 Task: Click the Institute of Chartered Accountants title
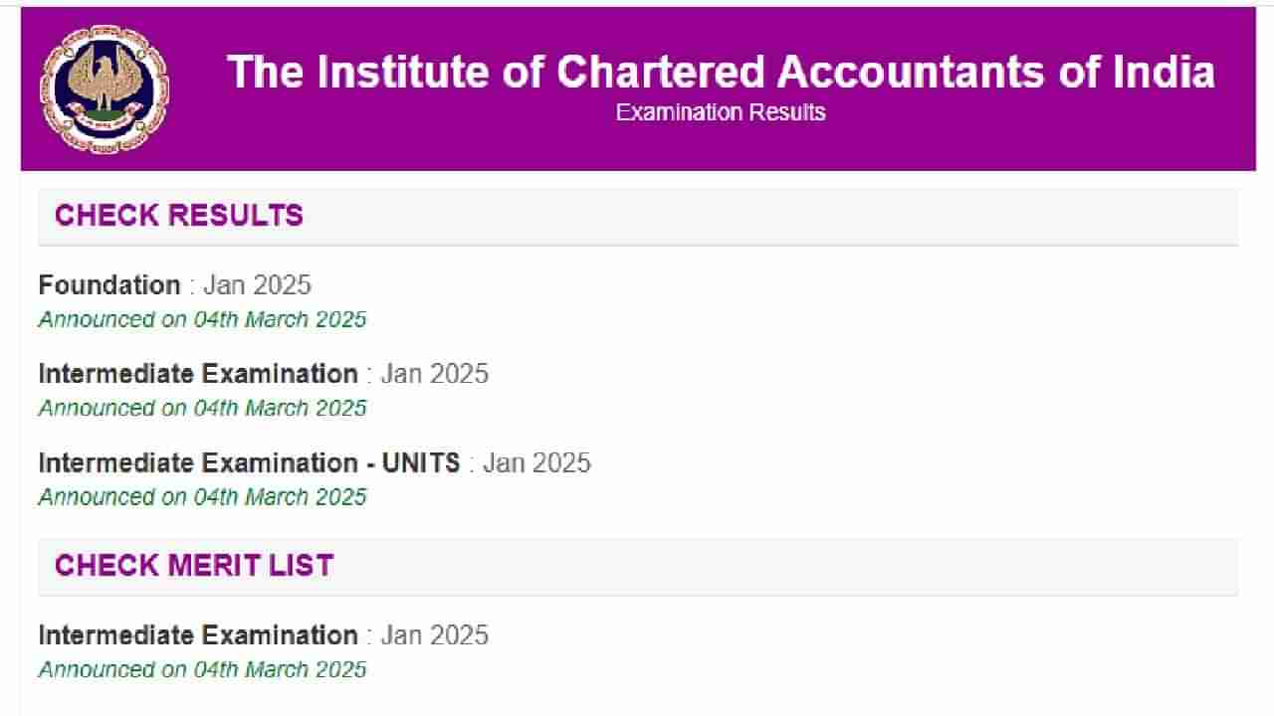point(721,72)
